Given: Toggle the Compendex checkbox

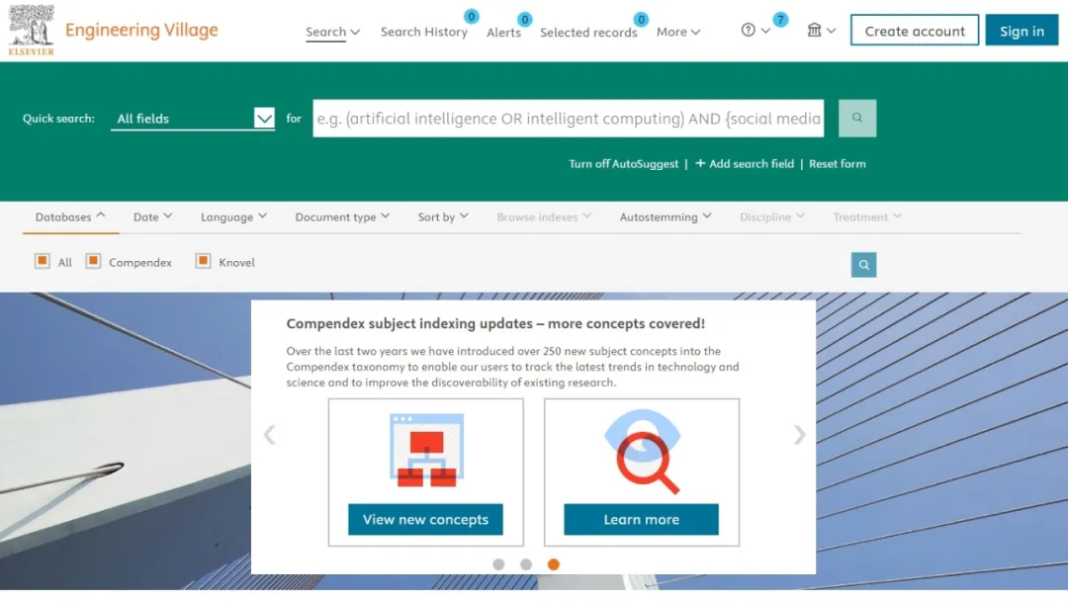Looking at the screenshot, I should (93, 261).
